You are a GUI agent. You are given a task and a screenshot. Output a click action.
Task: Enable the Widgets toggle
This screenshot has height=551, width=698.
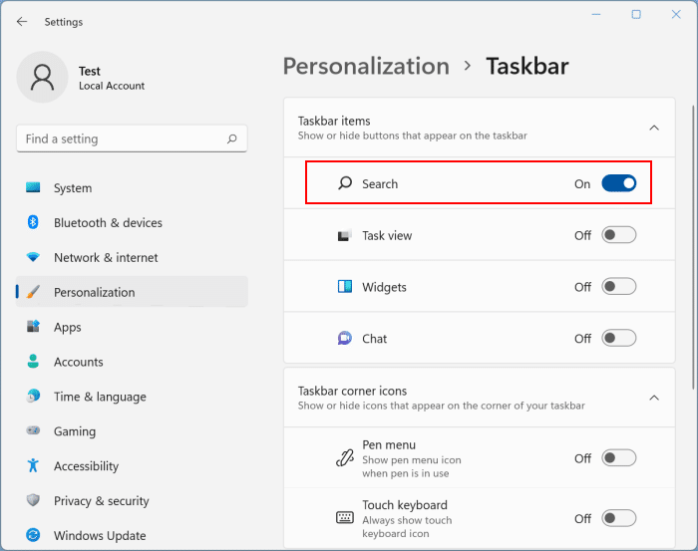[x=619, y=286]
